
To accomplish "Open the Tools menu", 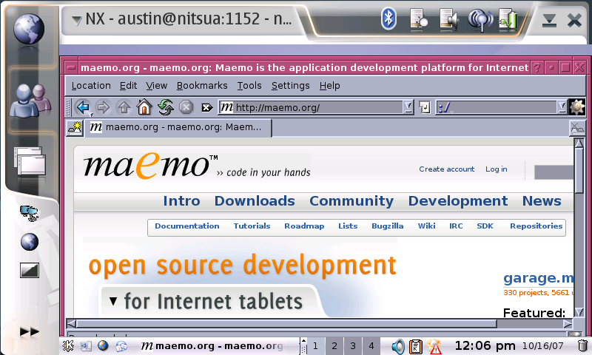I will 249,86.
